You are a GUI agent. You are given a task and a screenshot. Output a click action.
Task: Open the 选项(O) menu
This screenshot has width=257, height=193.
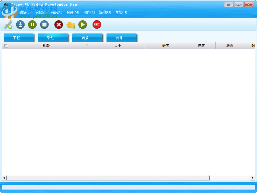click(x=104, y=12)
